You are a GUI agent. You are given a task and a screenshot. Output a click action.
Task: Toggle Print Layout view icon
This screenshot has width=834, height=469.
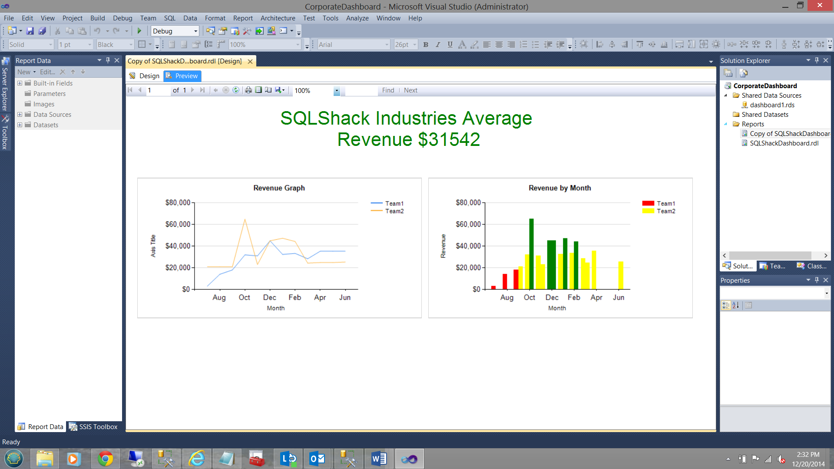pyautogui.click(x=258, y=90)
